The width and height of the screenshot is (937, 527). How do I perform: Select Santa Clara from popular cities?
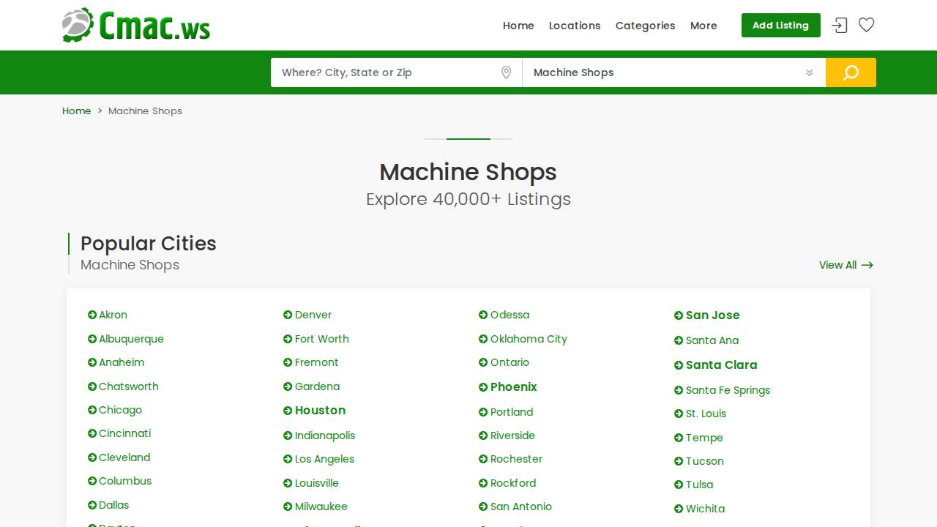[x=721, y=365]
